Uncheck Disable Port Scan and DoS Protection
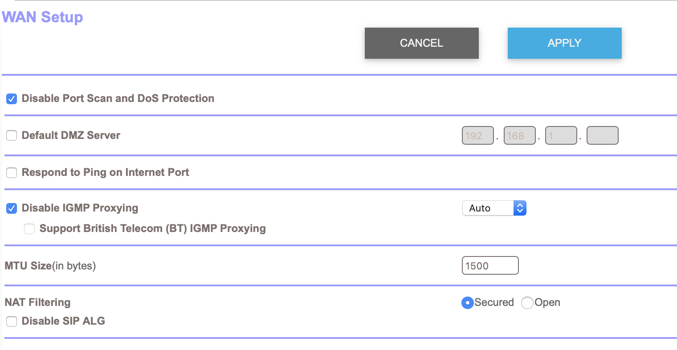Screen dimensions: 677x350 (11, 99)
